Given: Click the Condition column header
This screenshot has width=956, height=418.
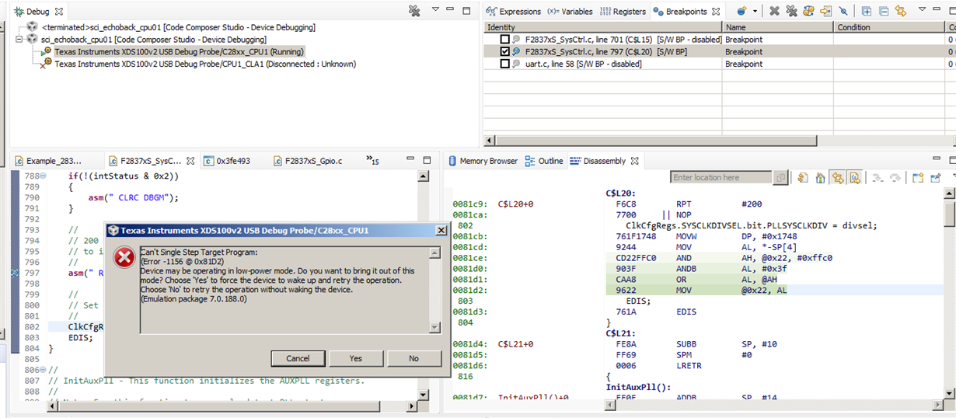Looking at the screenshot, I should (889, 27).
